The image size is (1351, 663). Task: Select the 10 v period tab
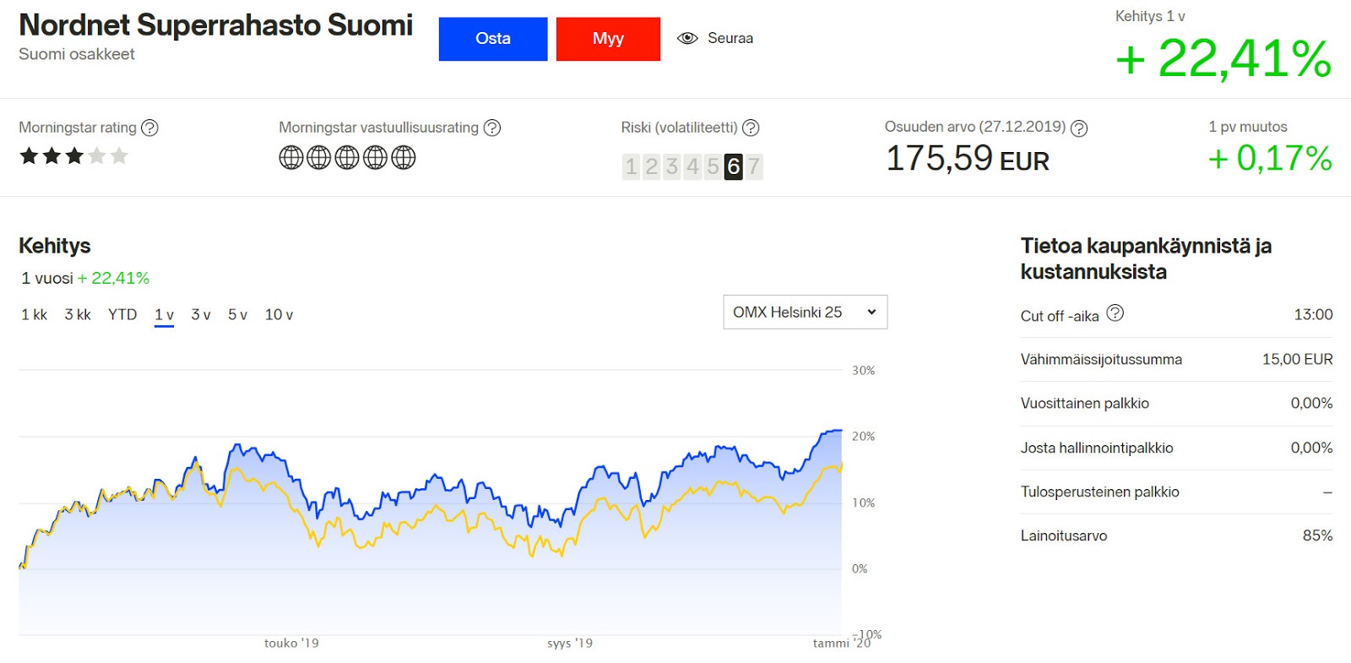(x=279, y=314)
